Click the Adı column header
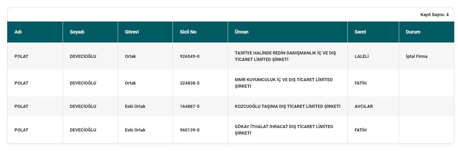 pos(18,32)
